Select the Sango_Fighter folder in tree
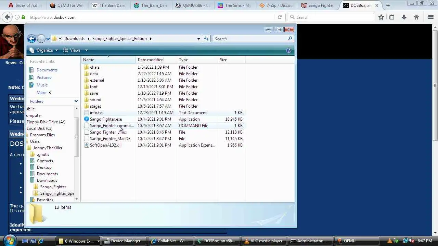 pyautogui.click(x=53, y=187)
